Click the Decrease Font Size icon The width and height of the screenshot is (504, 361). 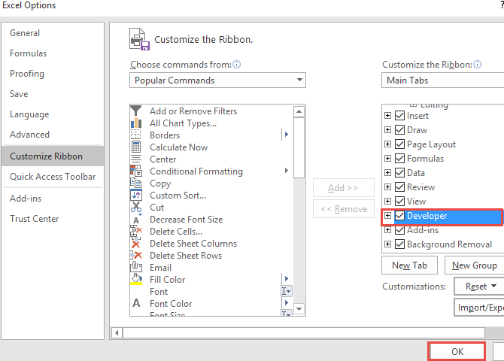tap(136, 220)
